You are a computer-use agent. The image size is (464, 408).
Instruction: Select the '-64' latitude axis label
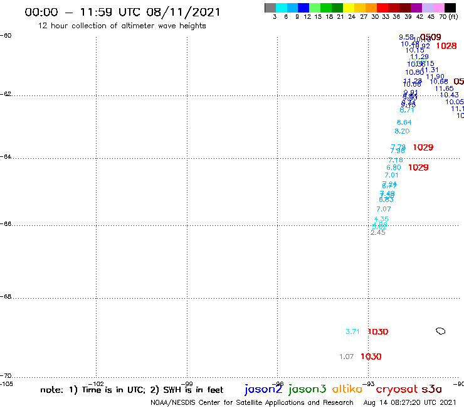(6, 156)
